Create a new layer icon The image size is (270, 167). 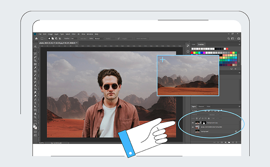(233, 143)
